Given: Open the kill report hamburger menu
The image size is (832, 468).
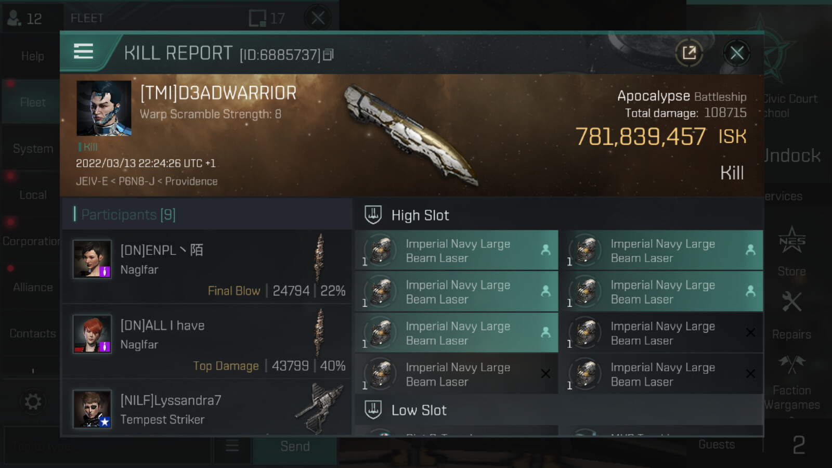Looking at the screenshot, I should point(83,51).
